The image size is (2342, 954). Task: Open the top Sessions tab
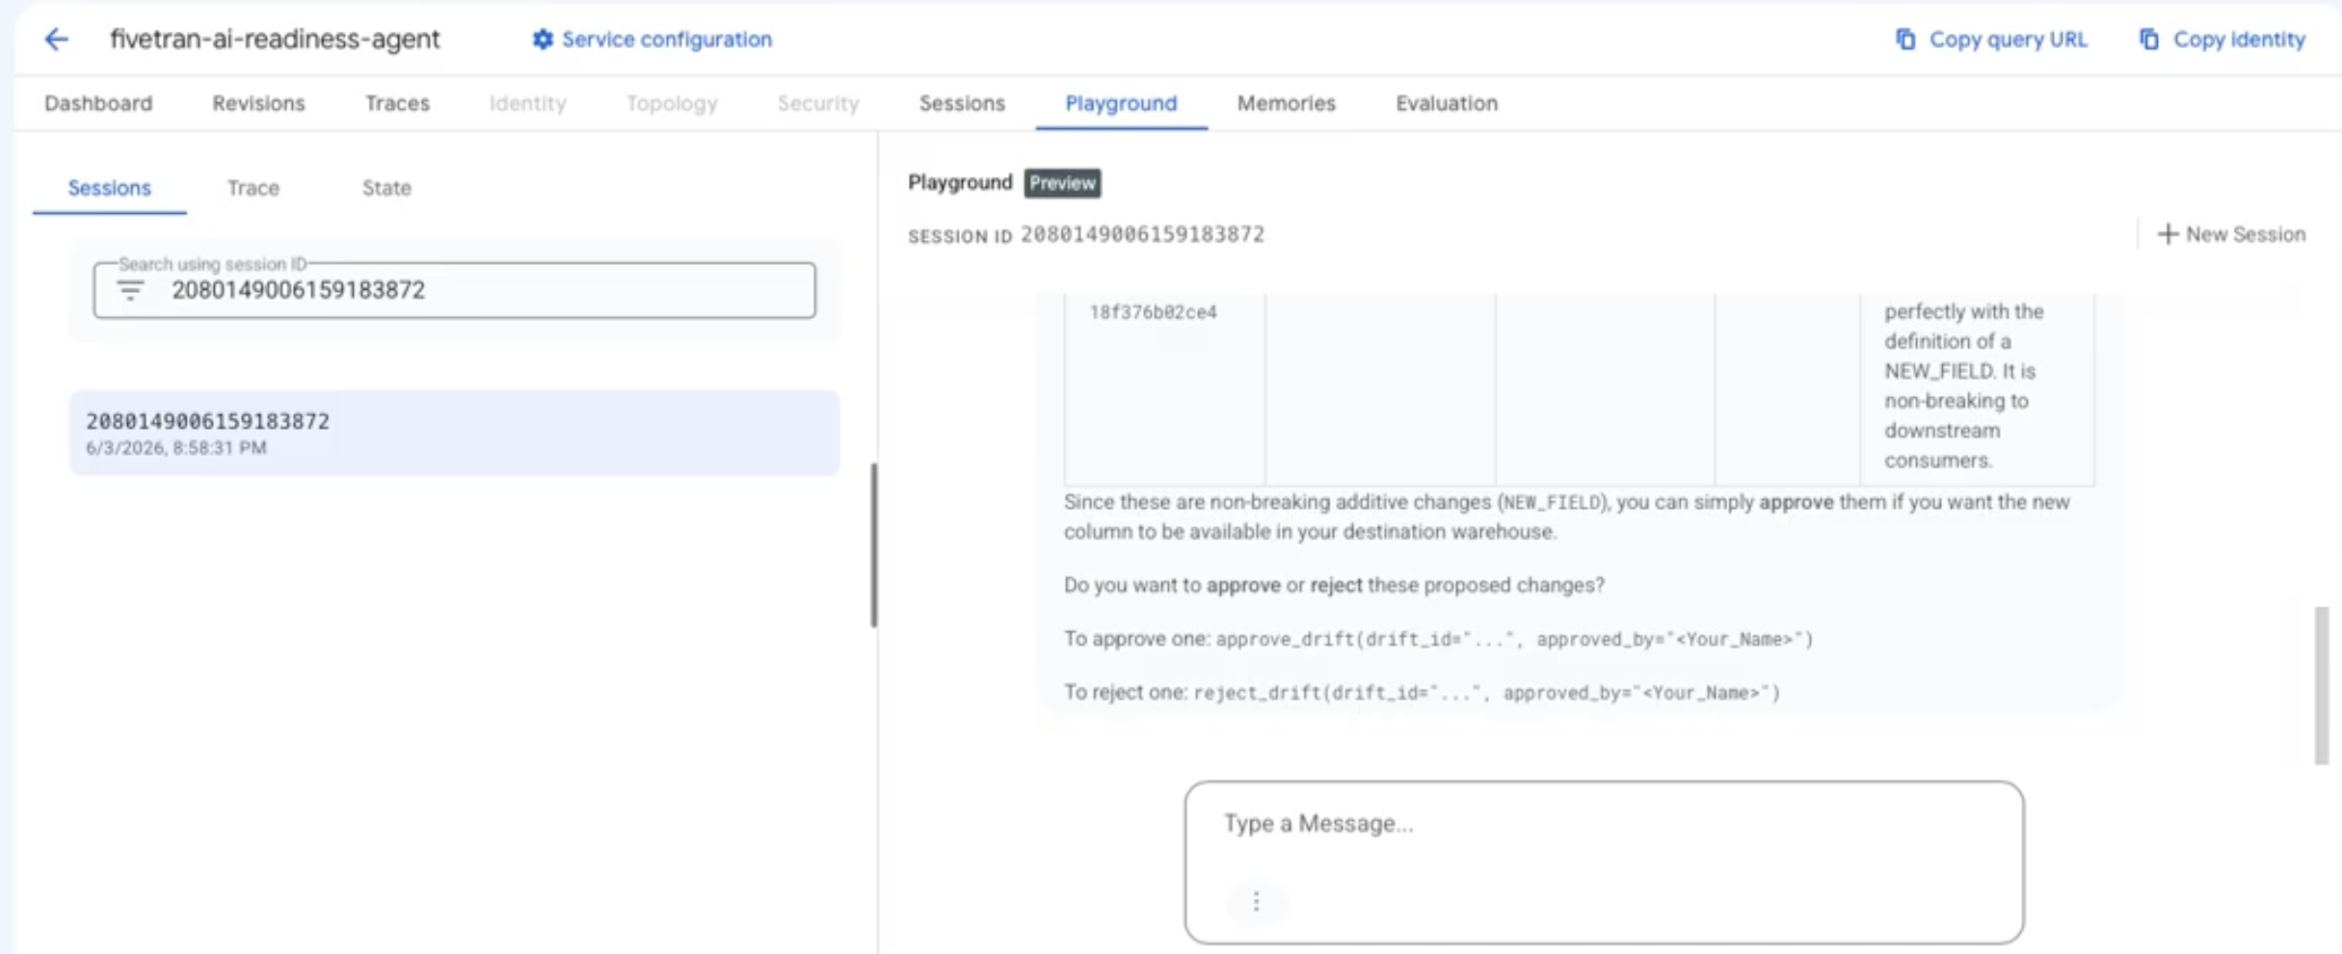[x=962, y=103]
